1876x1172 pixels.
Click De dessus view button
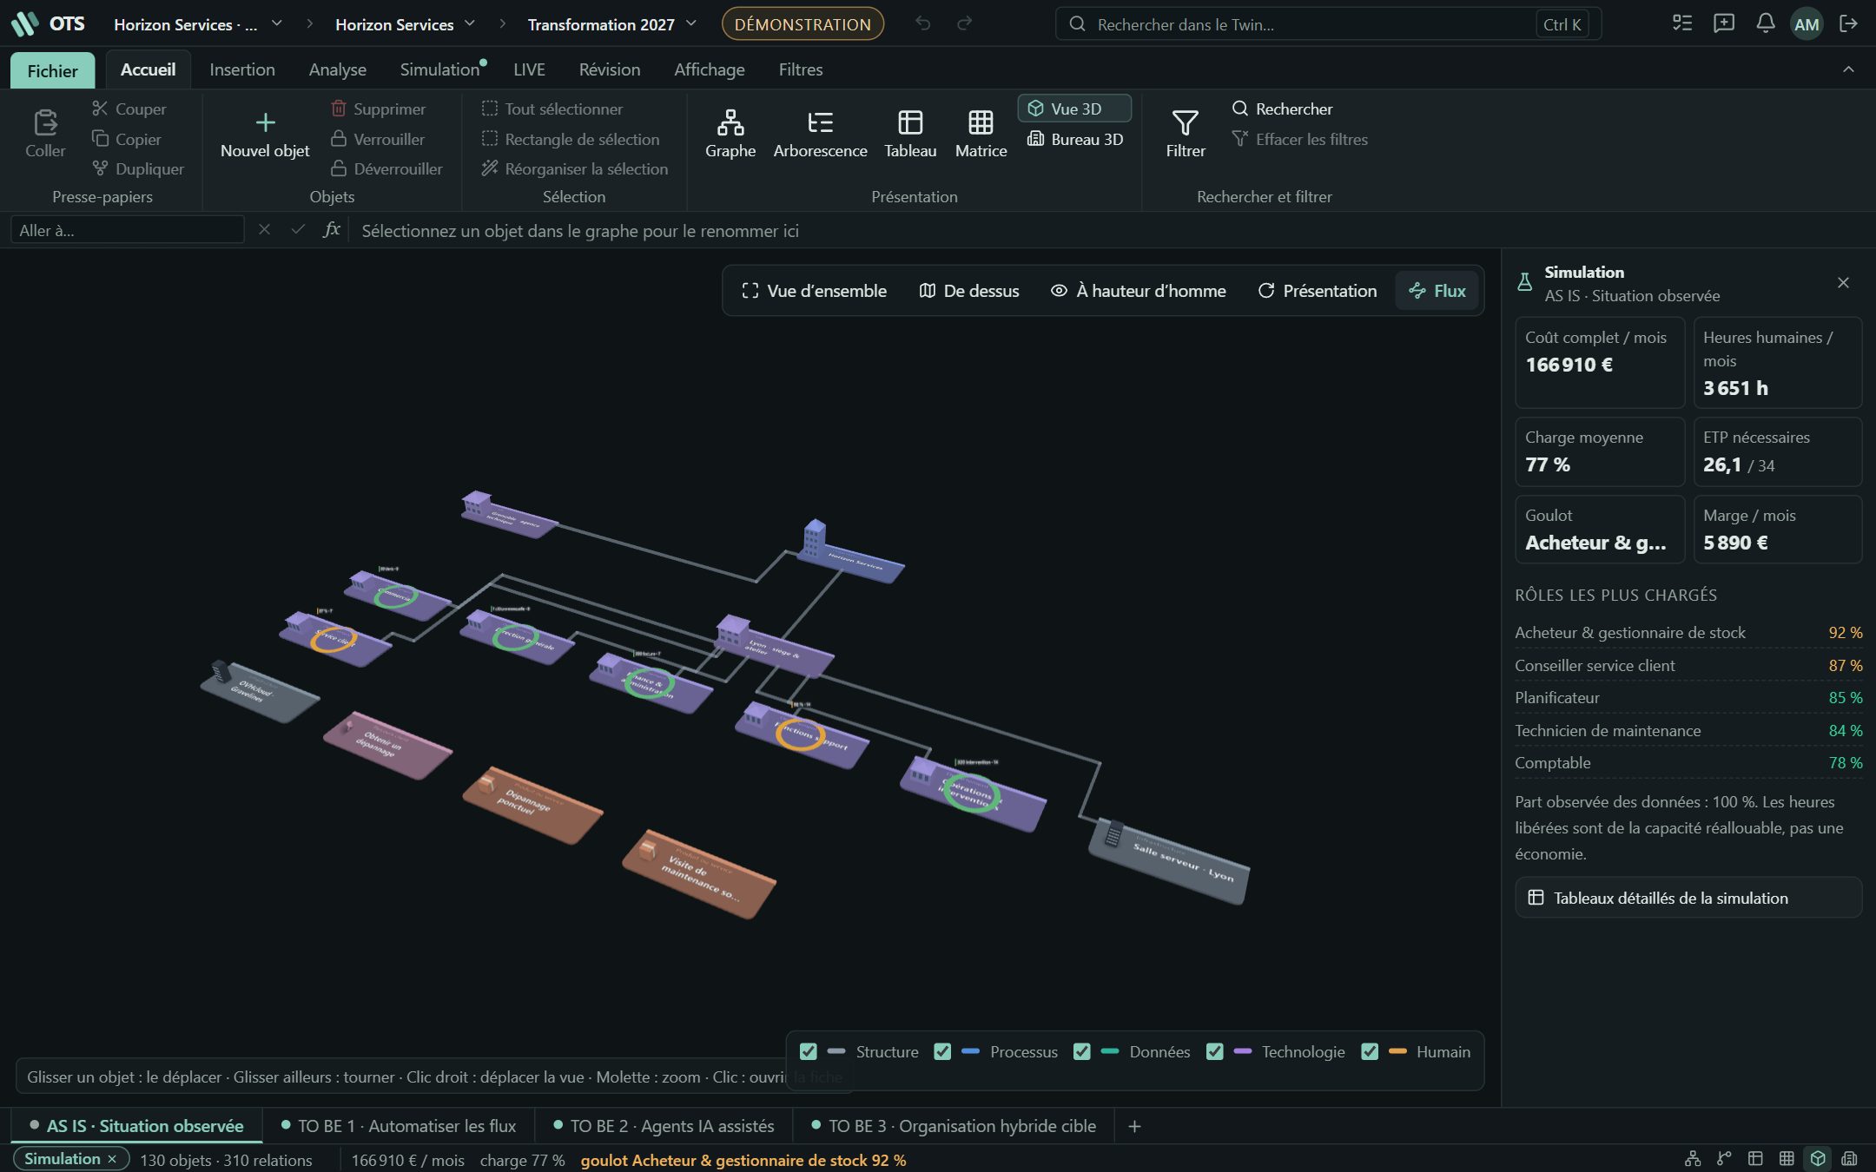tap(969, 291)
